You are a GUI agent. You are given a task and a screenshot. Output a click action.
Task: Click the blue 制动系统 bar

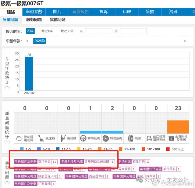[112, 132]
